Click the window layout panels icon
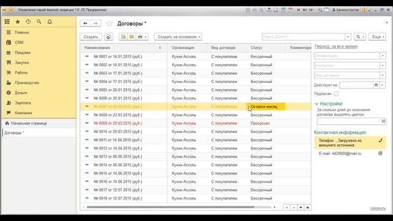This screenshot has width=393, height=221. (327, 10)
